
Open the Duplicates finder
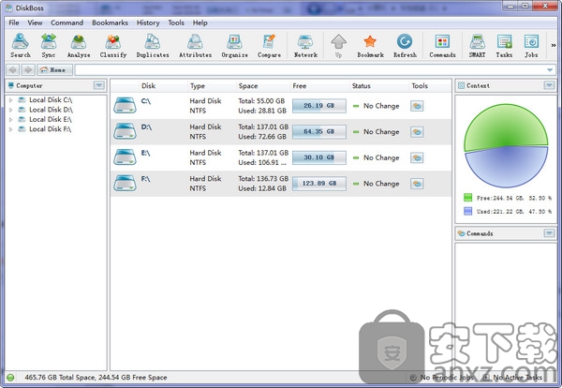(x=153, y=46)
